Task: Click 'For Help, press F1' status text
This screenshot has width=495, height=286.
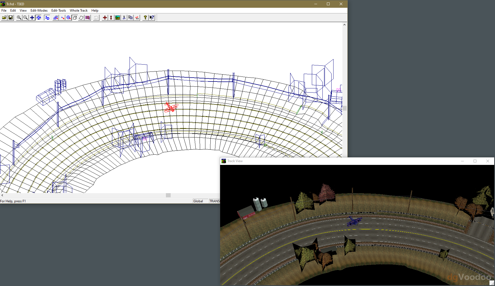Action: (x=13, y=201)
